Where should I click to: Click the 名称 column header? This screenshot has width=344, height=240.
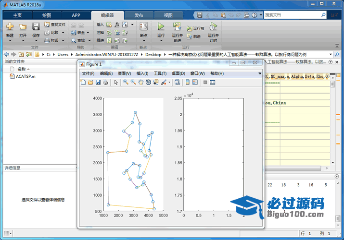click(22, 69)
